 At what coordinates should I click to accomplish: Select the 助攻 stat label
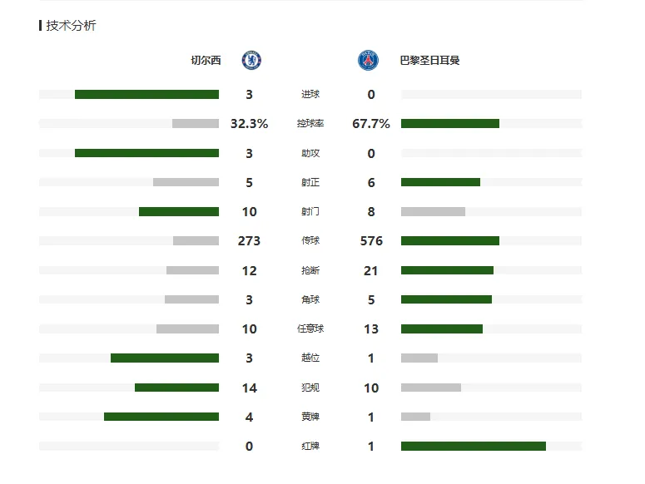310,153
